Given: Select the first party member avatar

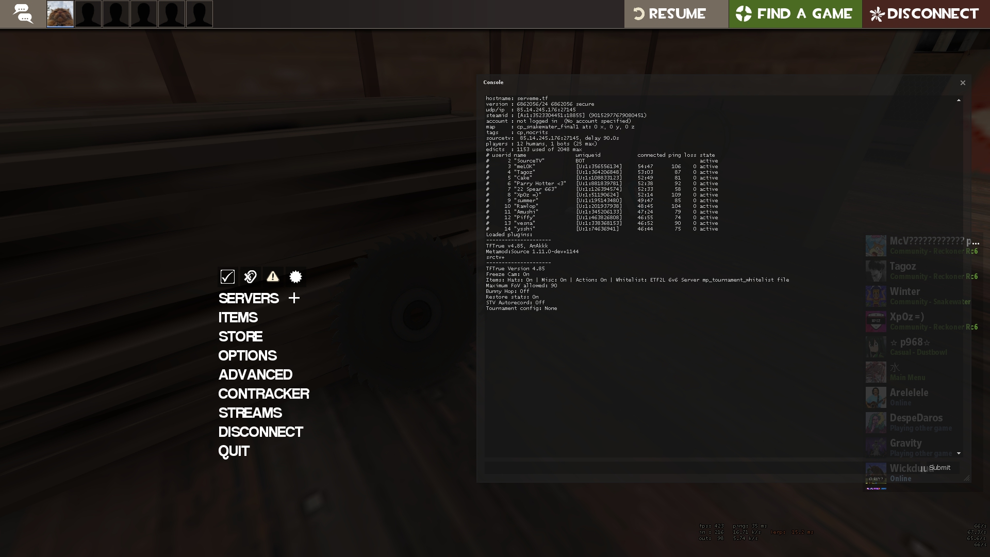Looking at the screenshot, I should point(60,14).
